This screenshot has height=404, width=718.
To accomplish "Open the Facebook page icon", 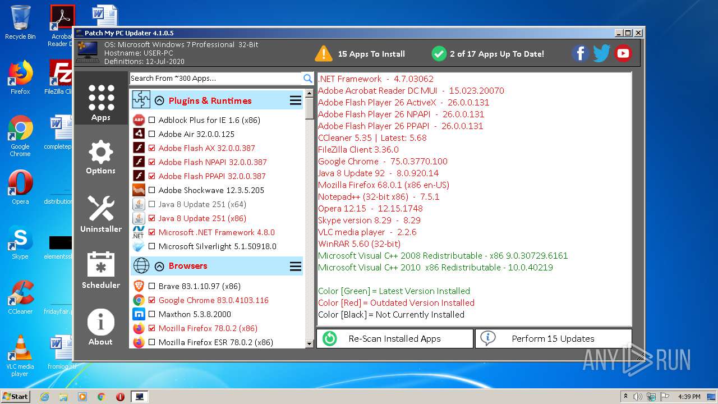I will (581, 53).
